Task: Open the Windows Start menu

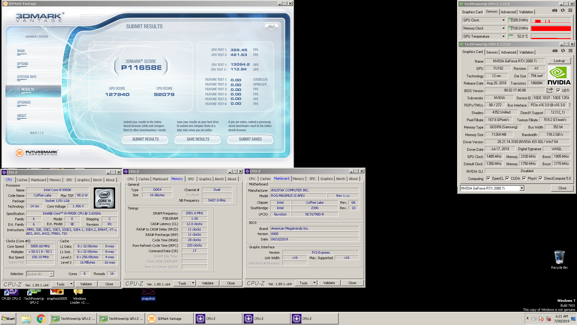Action: pos(8,319)
